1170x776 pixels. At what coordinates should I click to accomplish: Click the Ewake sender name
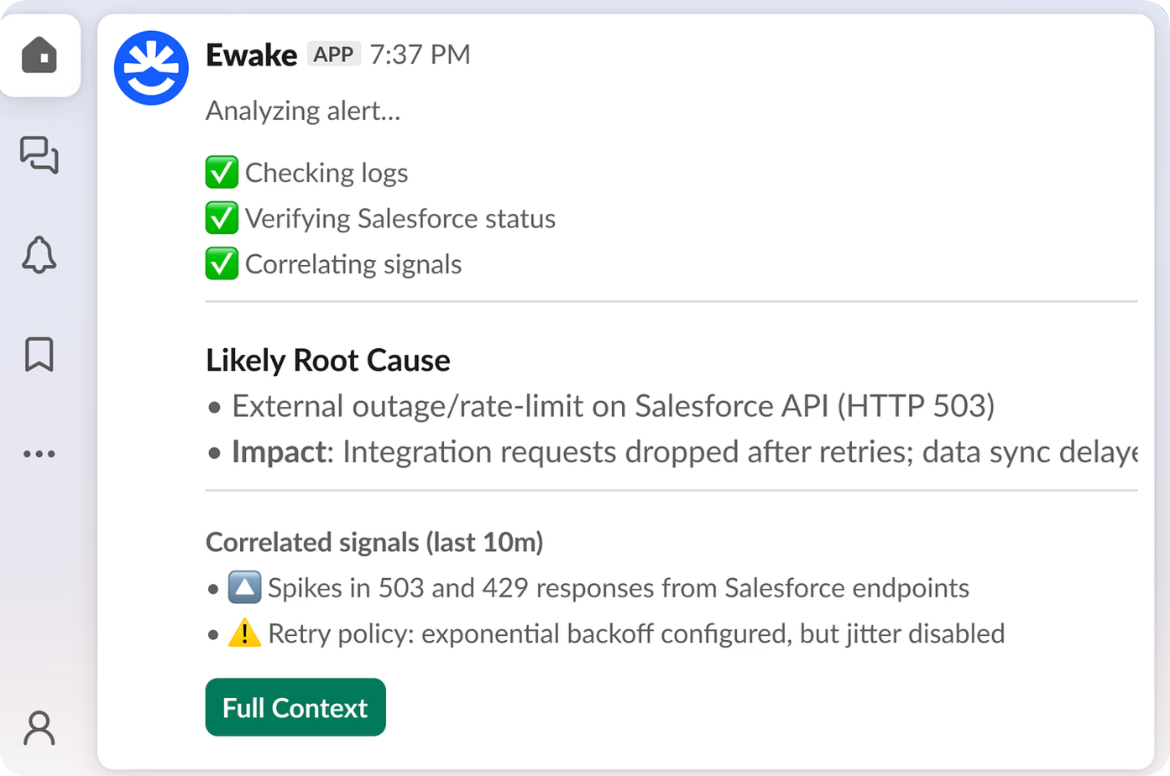251,55
